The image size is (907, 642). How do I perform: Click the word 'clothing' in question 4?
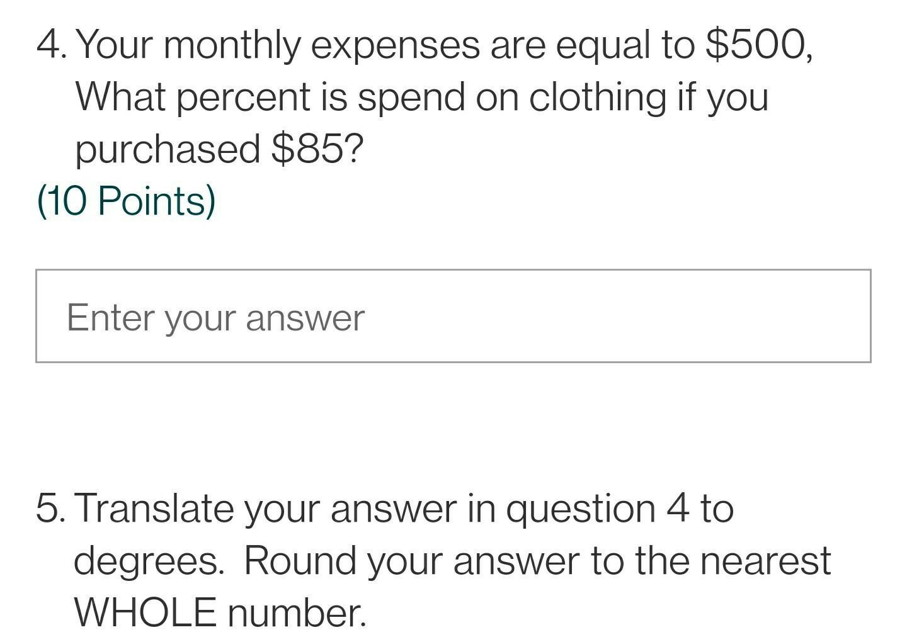tap(598, 98)
